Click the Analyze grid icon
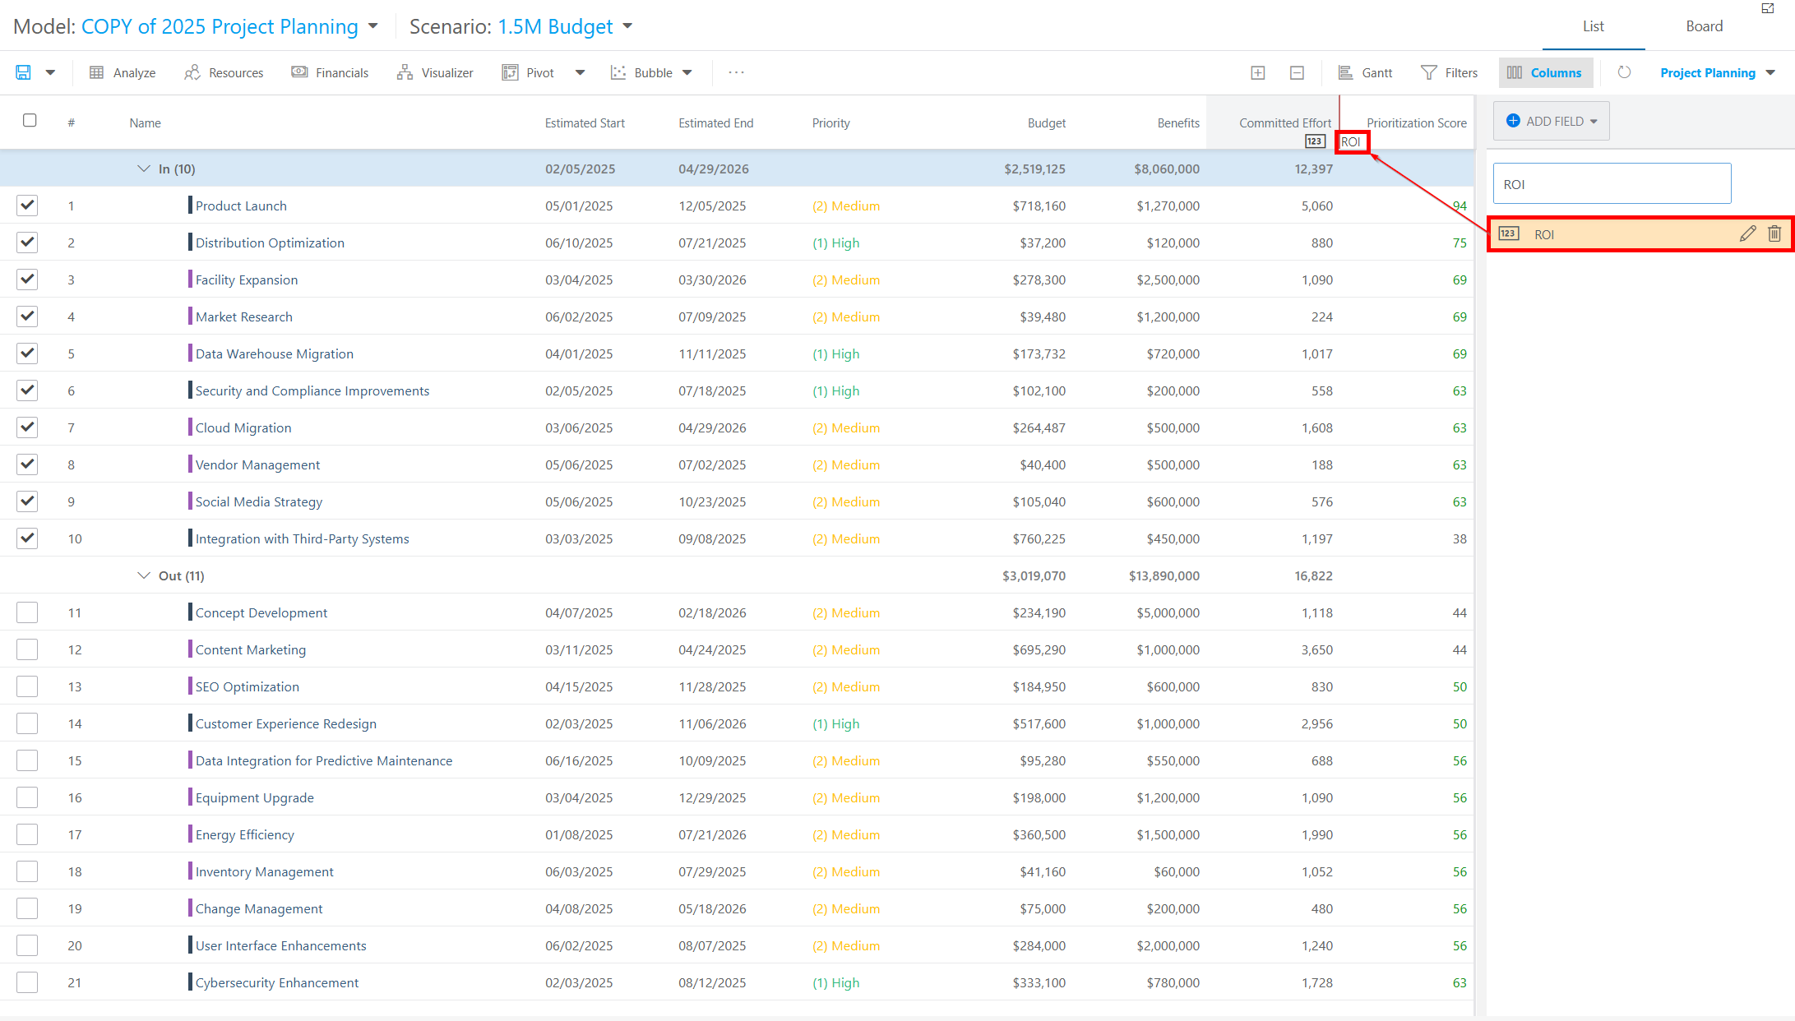 pyautogui.click(x=96, y=72)
